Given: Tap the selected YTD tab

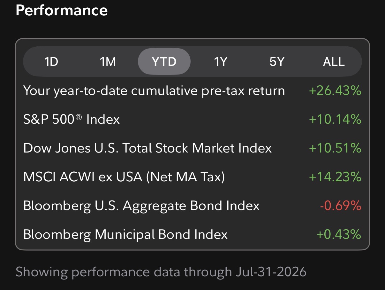Looking at the screenshot, I should [x=164, y=61].
